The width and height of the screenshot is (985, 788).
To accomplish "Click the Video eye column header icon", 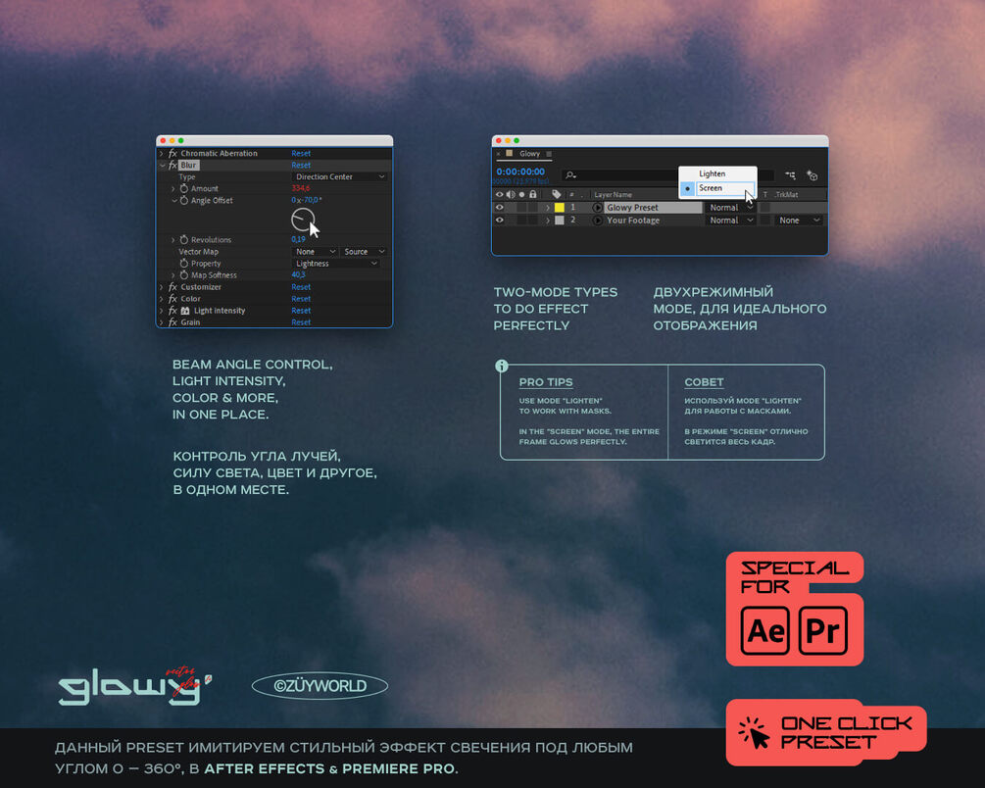I will [500, 194].
